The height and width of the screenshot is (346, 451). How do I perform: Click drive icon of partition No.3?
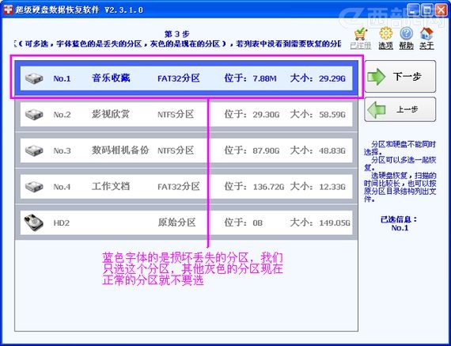34,150
